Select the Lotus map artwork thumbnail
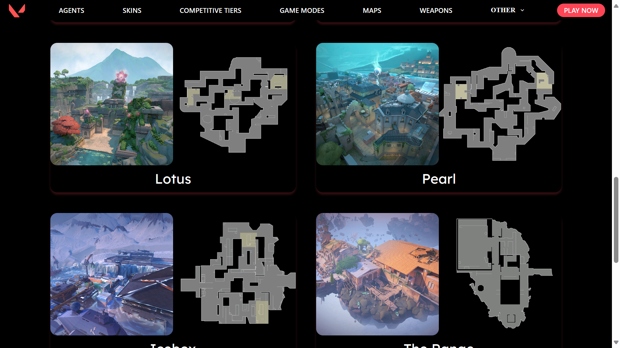Screen dimensions: 620x348 (x=112, y=104)
